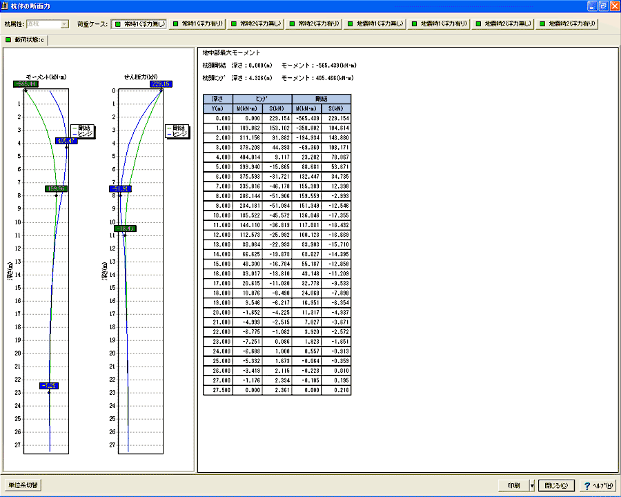Click the 405.47 marker on the moment chart
Viewport: 621px width, 497px height.
tap(66, 141)
